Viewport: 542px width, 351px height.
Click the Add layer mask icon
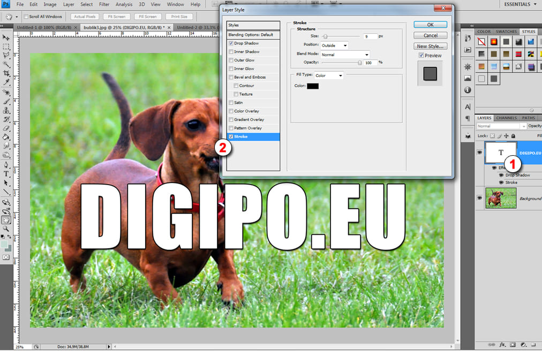coord(513,345)
